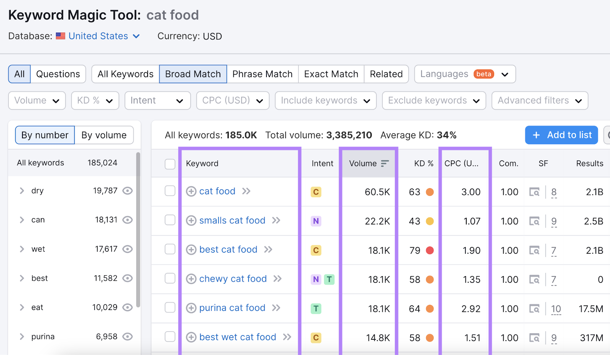Tick the select-all checkbox in the table header
The width and height of the screenshot is (610, 355).
170,163
